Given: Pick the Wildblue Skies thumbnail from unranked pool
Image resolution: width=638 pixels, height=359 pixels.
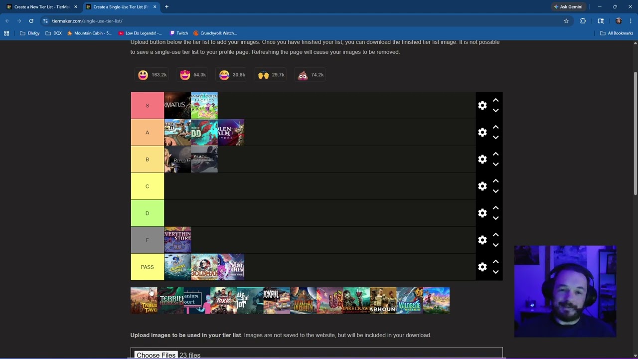Looking at the screenshot, I should [x=410, y=300].
